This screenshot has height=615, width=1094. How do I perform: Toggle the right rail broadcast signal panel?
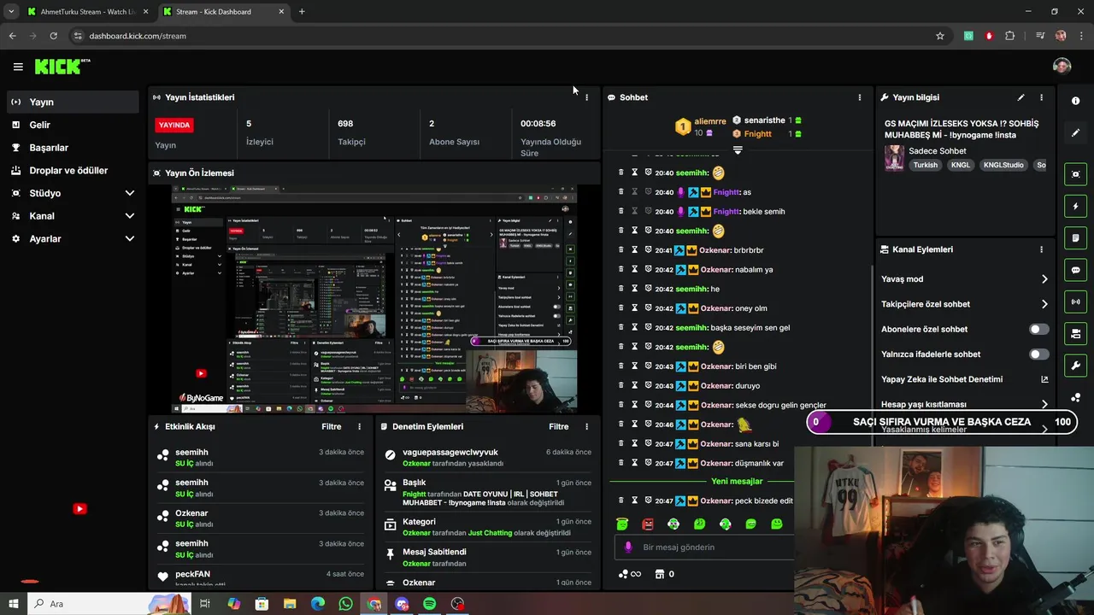[1075, 302]
